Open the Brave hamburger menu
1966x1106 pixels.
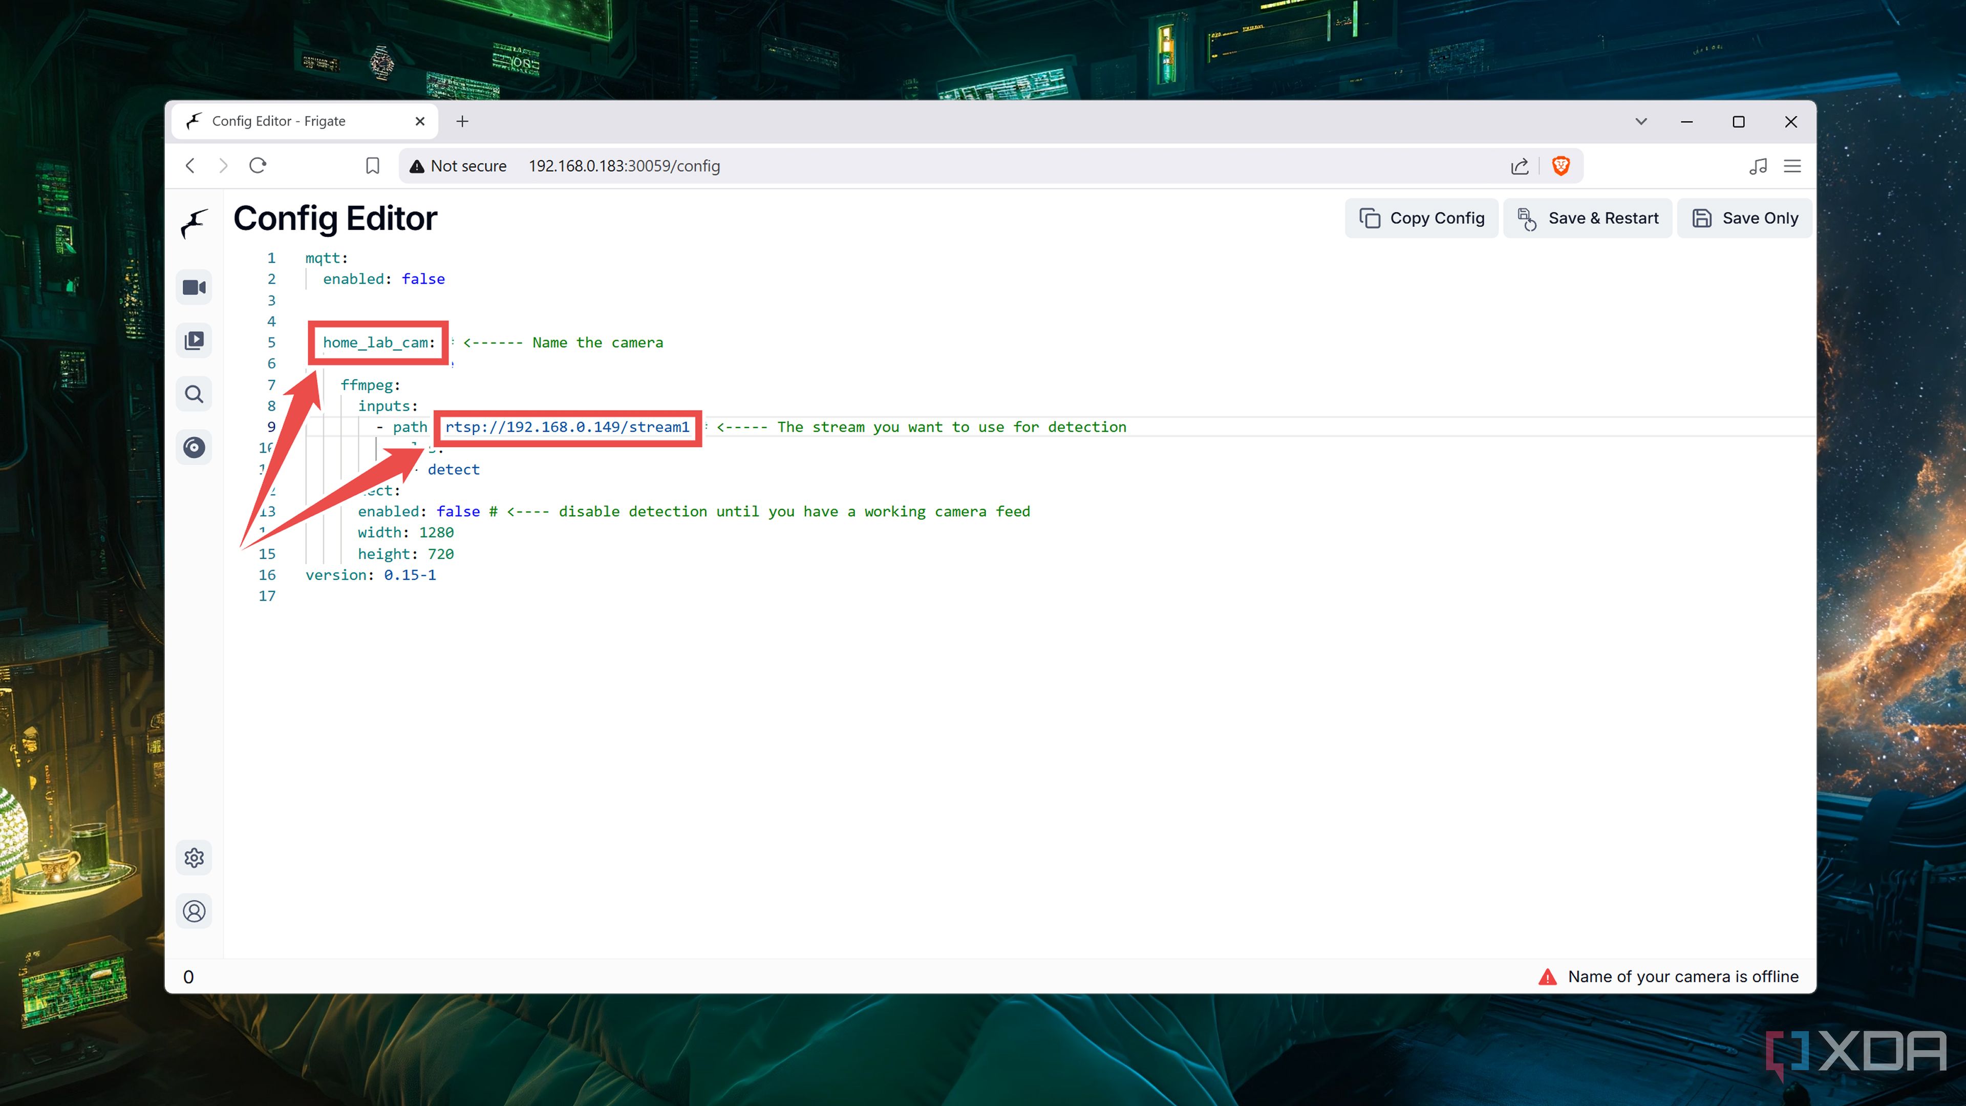click(1792, 165)
